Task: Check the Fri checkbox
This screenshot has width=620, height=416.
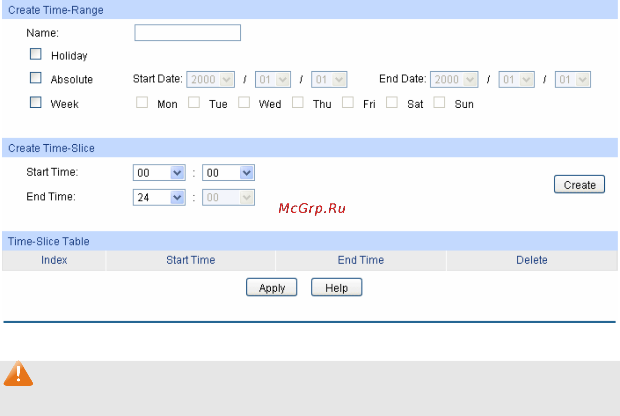Action: (x=348, y=102)
